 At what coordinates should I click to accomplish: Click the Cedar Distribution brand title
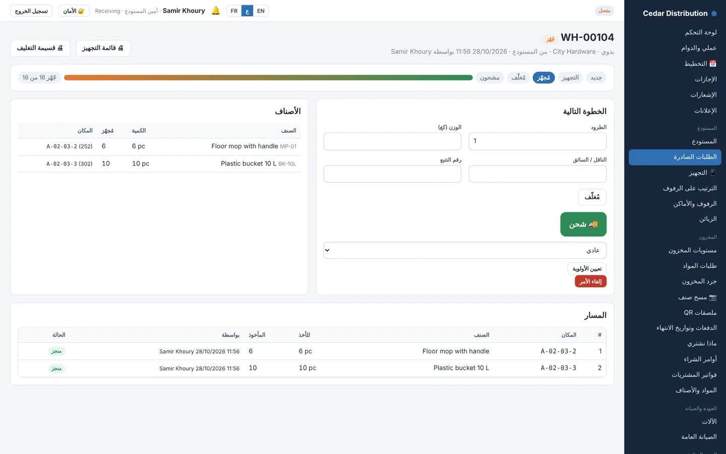coord(675,14)
